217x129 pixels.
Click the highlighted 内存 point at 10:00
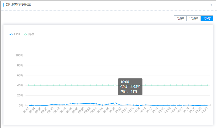point(115,85)
